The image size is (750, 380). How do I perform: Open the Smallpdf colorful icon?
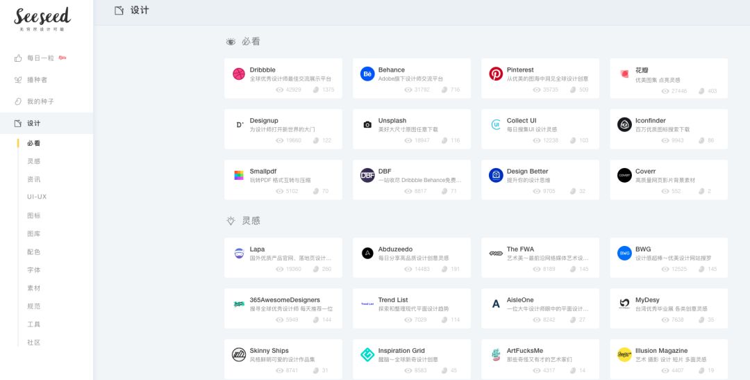pos(239,175)
